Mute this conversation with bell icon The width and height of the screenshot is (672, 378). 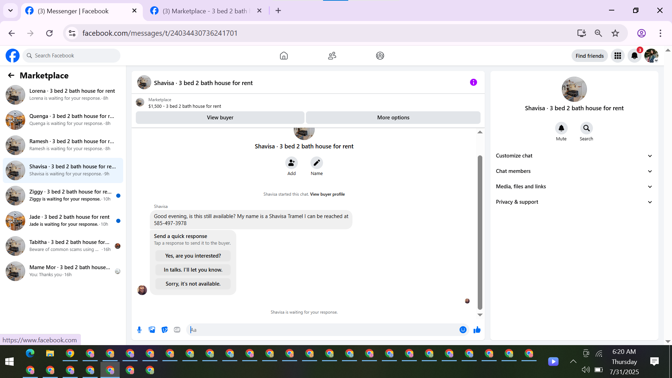(x=561, y=128)
